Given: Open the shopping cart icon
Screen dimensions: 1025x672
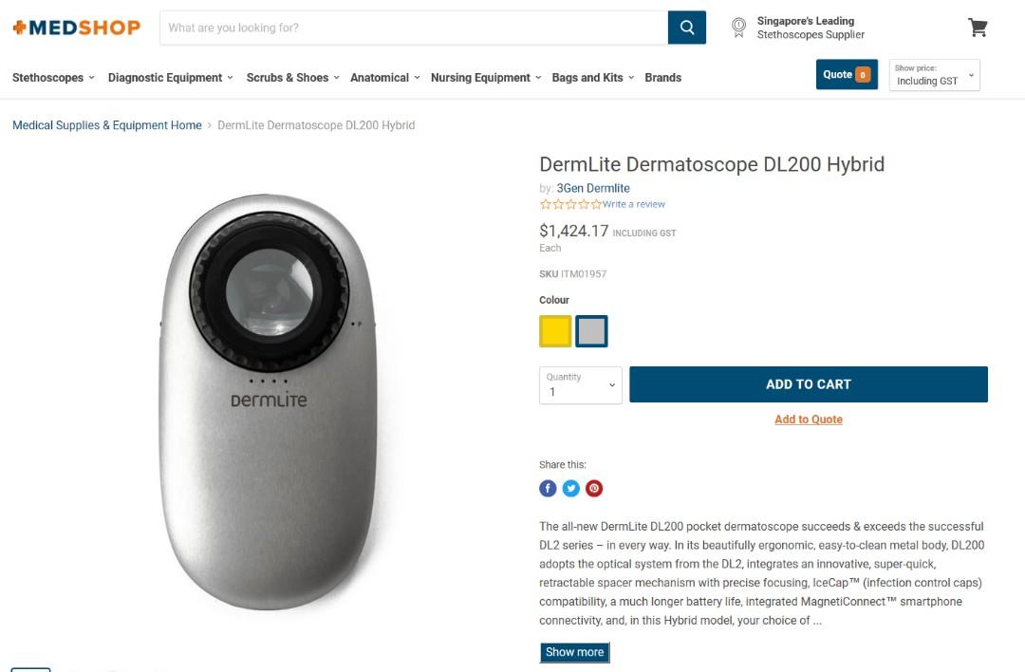Looking at the screenshot, I should [978, 27].
